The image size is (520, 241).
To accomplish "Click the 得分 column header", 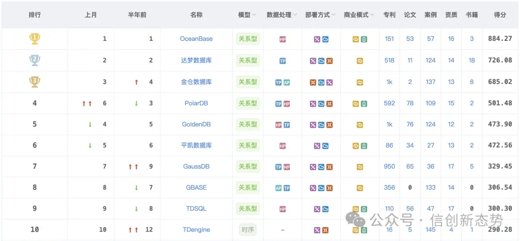I will (500, 15).
